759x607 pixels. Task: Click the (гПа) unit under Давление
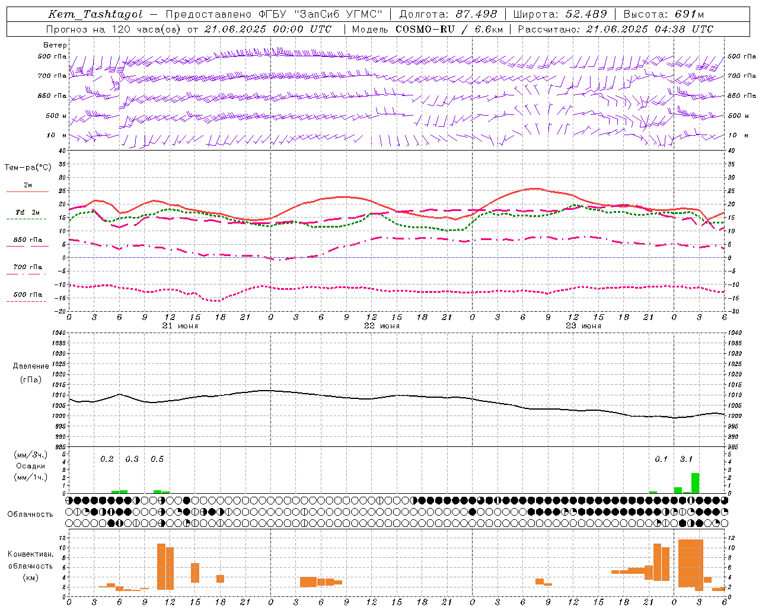(31, 379)
